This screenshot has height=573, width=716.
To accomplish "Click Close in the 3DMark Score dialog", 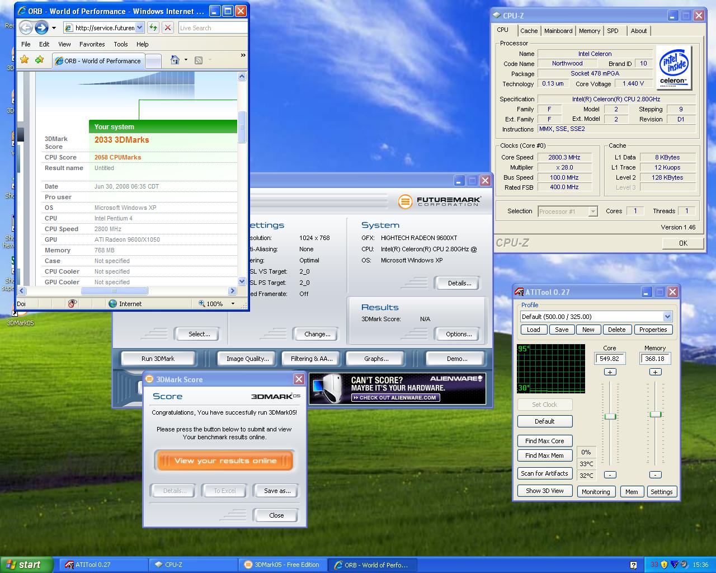I will (x=276, y=515).
